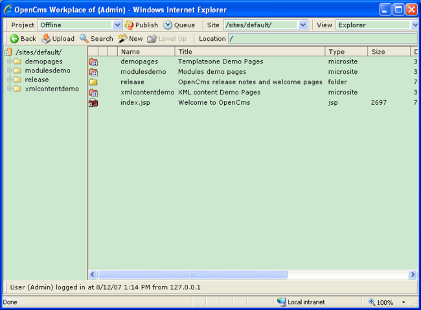Click 'Done' in the status bar
Viewport: 421px width, 310px height.
[x=10, y=302]
